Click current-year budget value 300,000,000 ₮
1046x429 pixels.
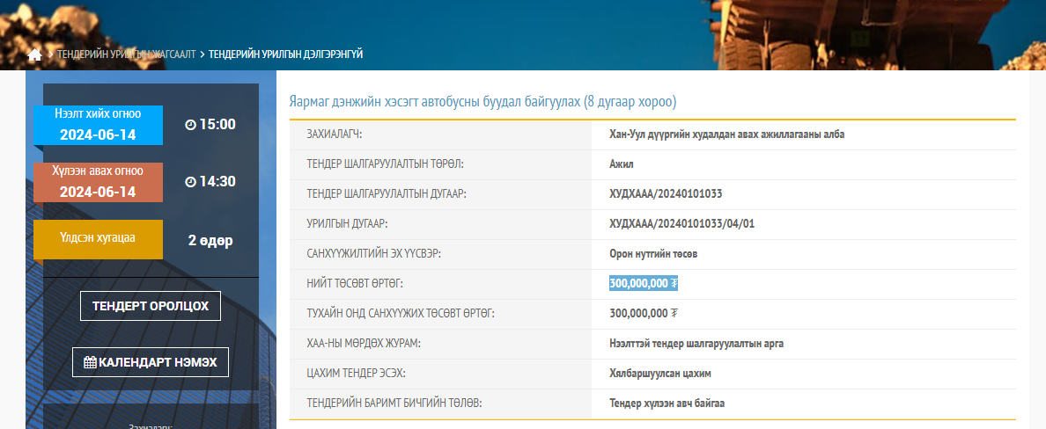tap(644, 314)
